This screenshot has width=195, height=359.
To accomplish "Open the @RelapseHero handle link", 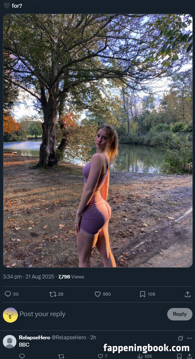I will click(69, 337).
